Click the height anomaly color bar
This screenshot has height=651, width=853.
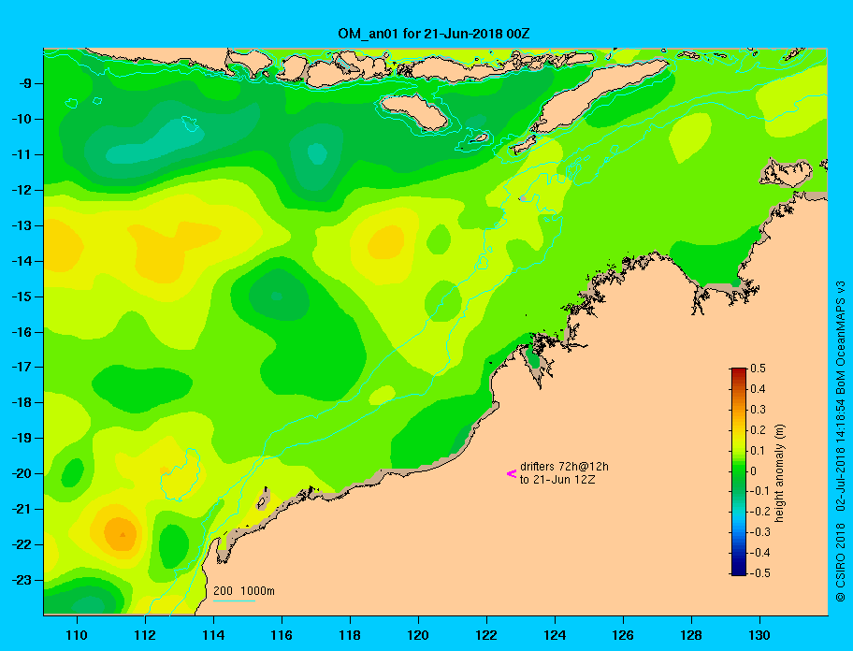[x=739, y=471]
